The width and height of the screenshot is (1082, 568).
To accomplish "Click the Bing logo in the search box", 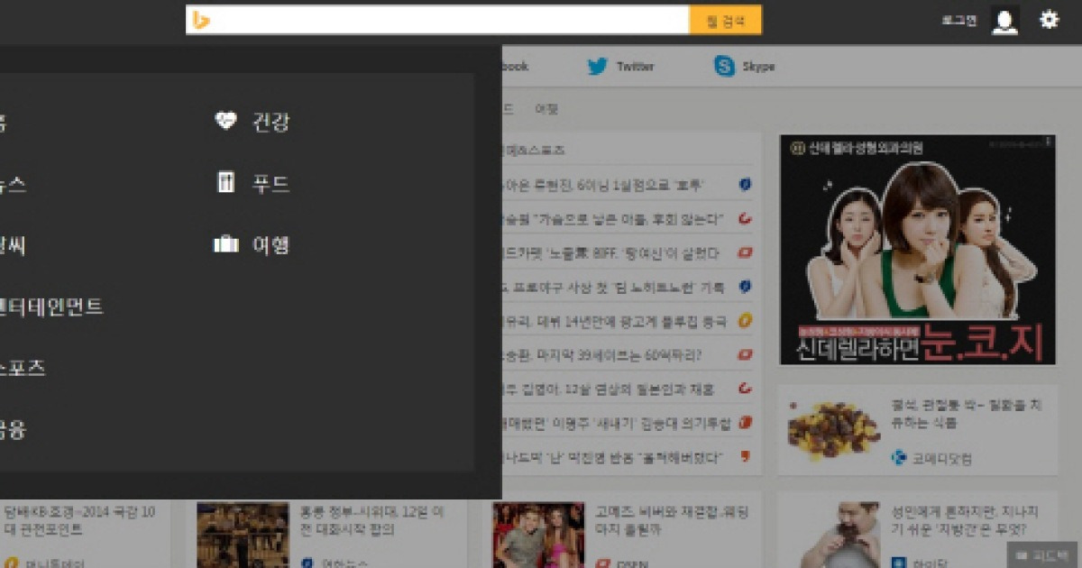I will click(201, 20).
